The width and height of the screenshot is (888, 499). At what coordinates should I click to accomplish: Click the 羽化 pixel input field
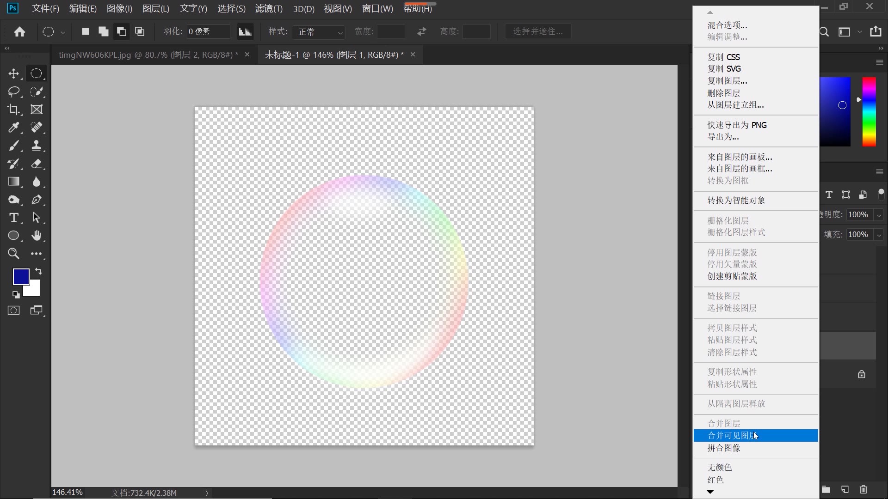[x=207, y=31]
